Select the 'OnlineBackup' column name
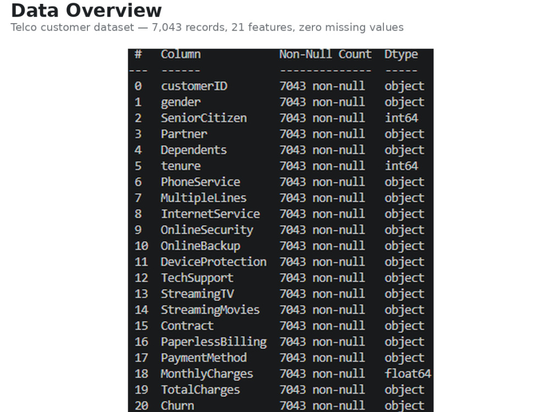 pyautogui.click(x=200, y=247)
